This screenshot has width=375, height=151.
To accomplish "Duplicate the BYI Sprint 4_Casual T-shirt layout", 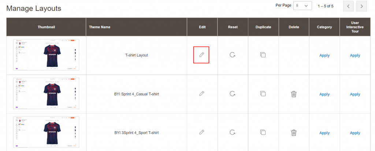I will pyautogui.click(x=263, y=94).
